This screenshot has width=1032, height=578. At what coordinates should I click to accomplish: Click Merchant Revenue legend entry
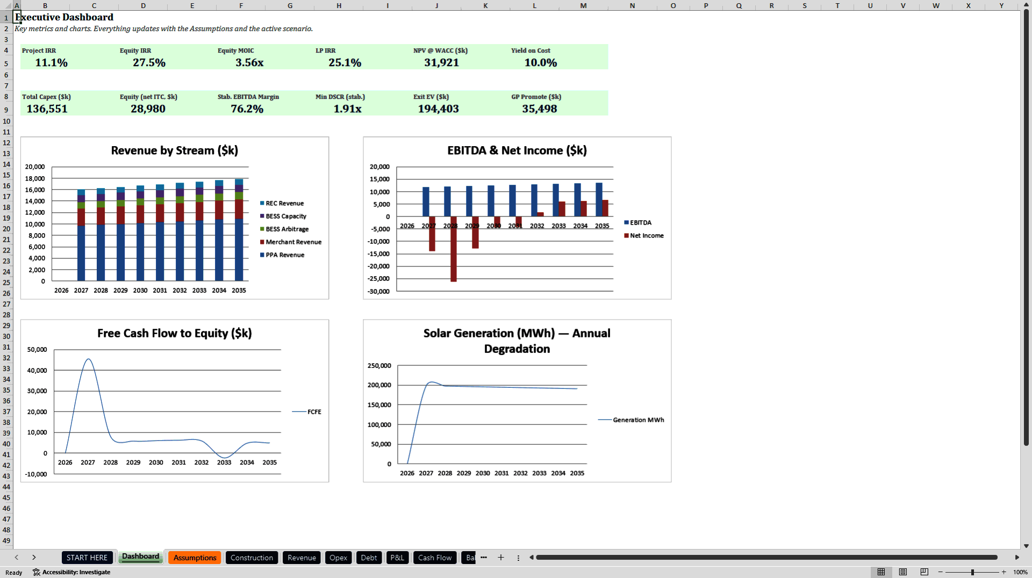(291, 242)
